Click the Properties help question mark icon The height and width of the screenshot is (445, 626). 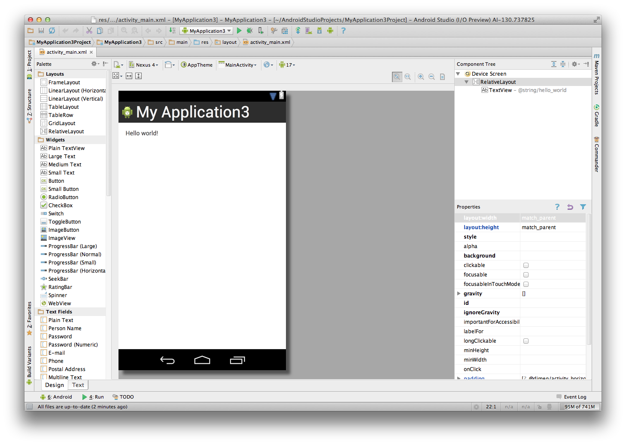pos(557,207)
